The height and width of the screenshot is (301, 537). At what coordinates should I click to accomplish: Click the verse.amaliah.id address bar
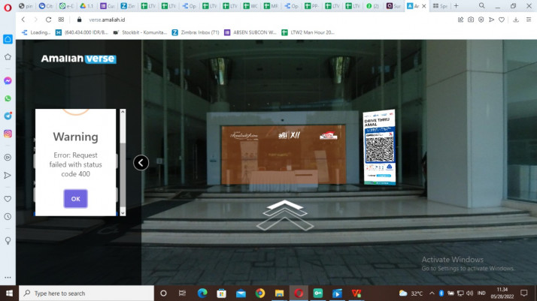click(226, 20)
